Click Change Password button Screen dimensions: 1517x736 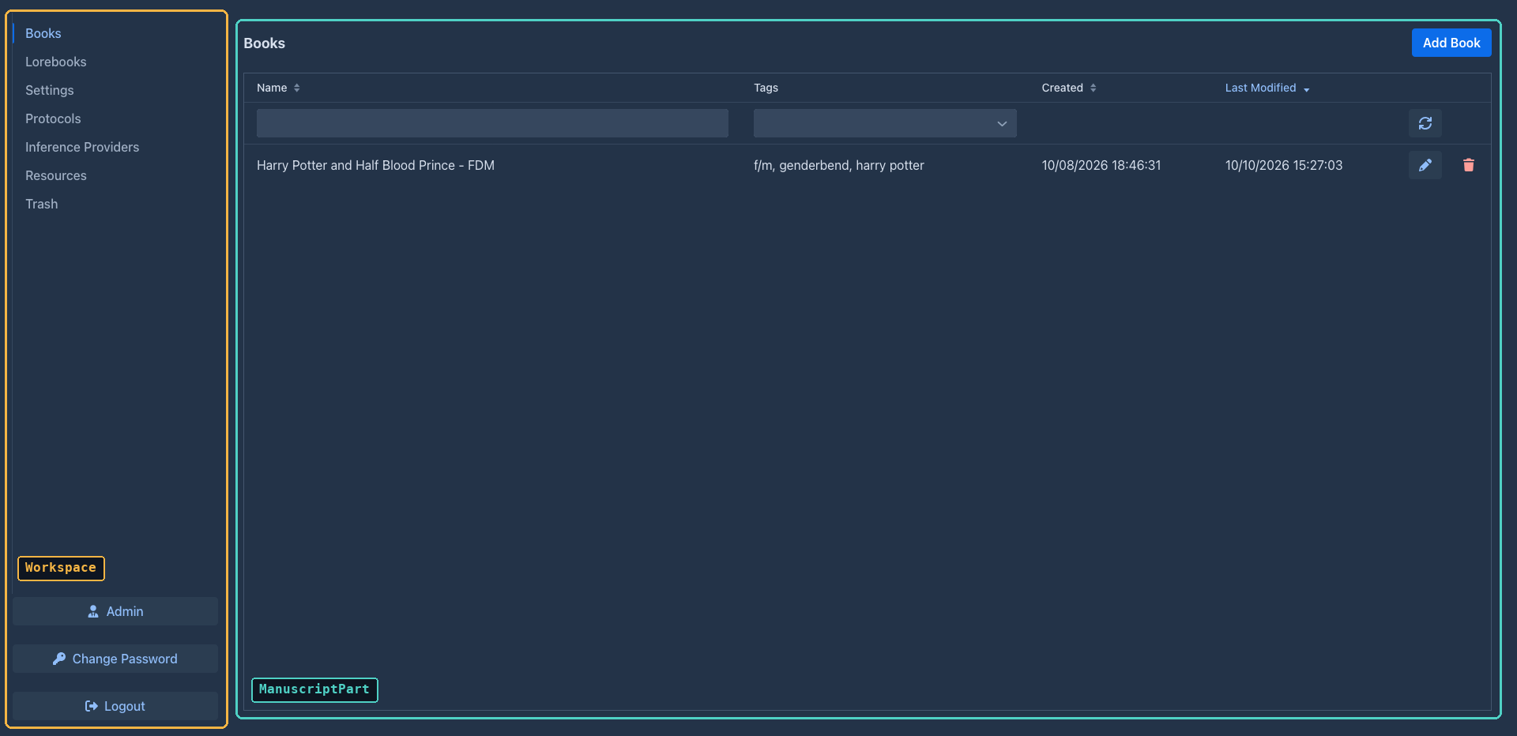coord(115,659)
